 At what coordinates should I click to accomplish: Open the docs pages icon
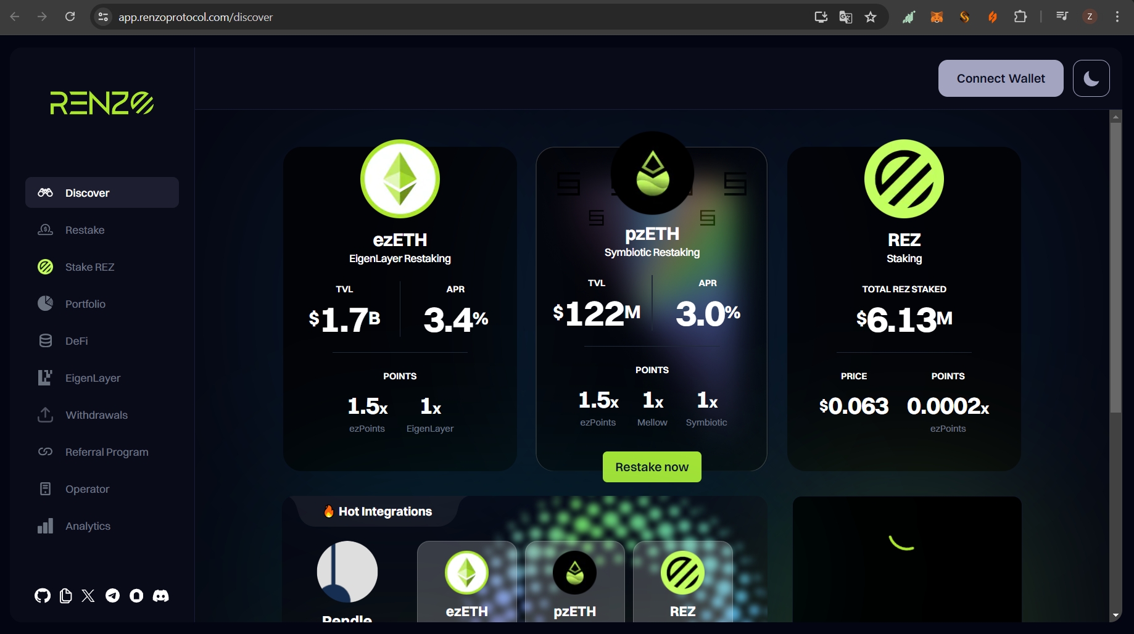[65, 596]
